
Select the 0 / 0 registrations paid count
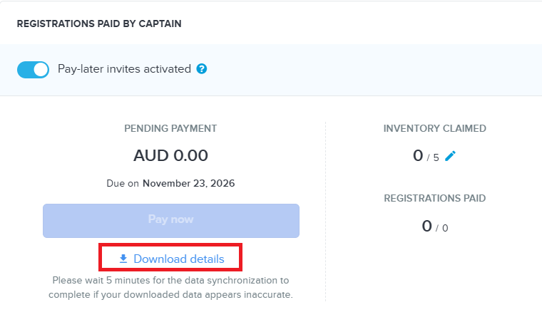(x=435, y=227)
